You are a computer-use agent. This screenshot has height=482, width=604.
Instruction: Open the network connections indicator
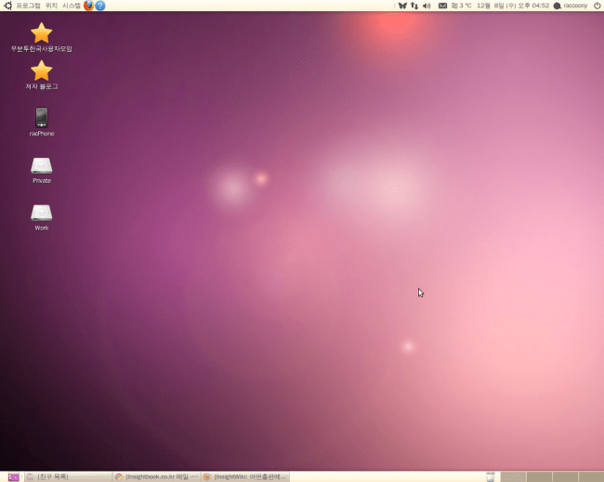414,6
